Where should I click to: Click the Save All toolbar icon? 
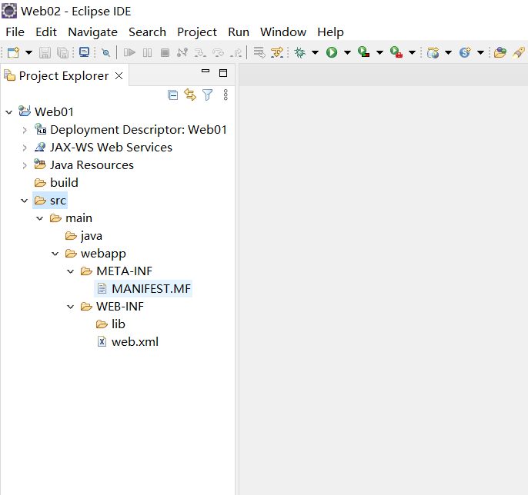pyautogui.click(x=62, y=52)
